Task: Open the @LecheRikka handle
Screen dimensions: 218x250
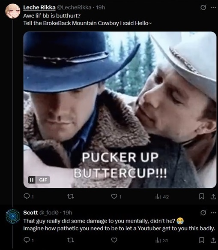Action: [x=74, y=7]
